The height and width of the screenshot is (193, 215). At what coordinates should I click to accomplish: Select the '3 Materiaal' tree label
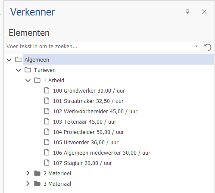click(x=57, y=184)
